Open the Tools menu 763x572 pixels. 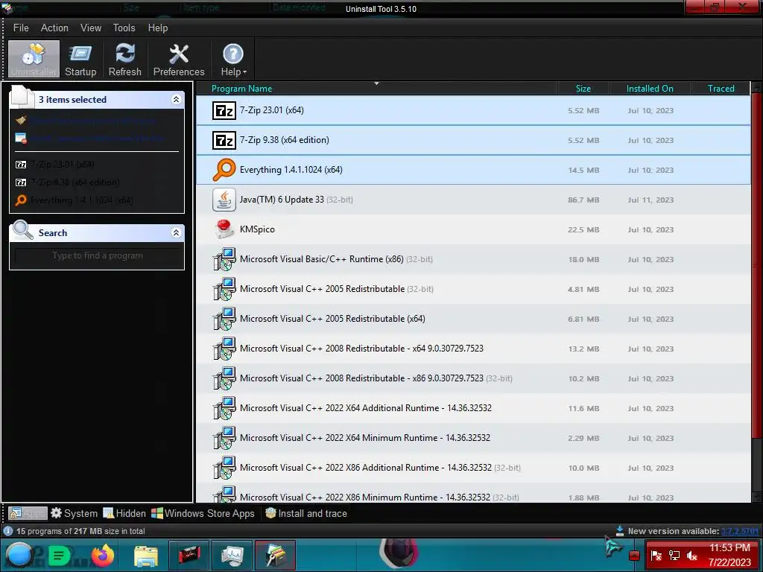(124, 28)
